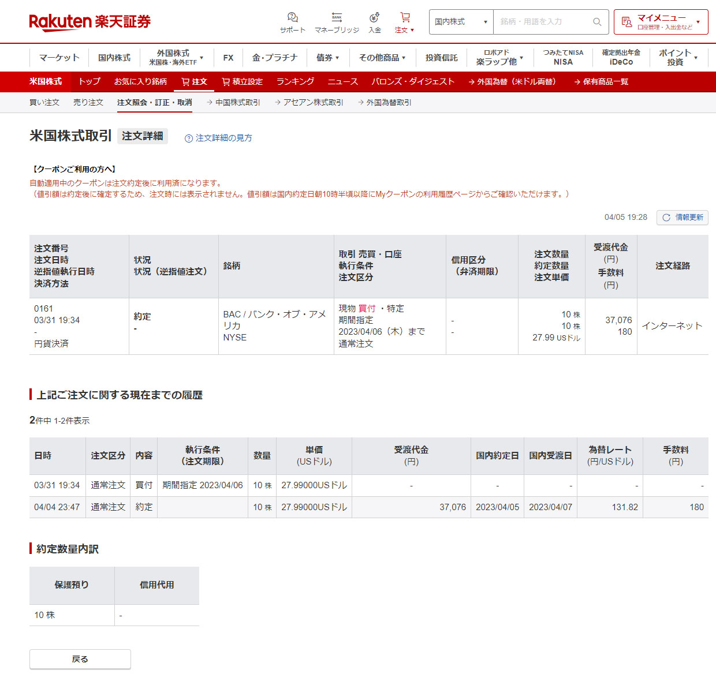Open the 積立設定 menu item

242,82
